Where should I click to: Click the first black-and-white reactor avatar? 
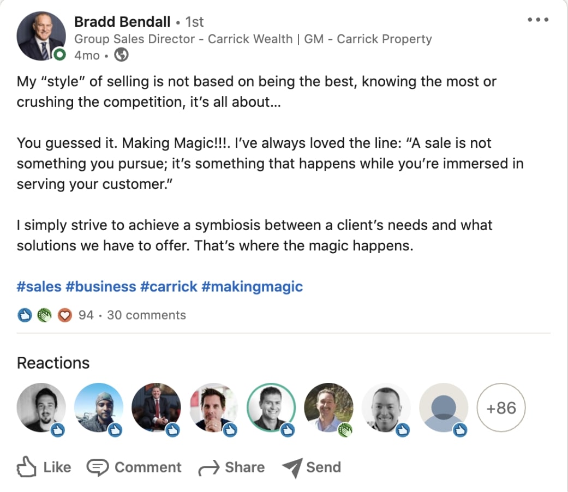pyautogui.click(x=41, y=408)
